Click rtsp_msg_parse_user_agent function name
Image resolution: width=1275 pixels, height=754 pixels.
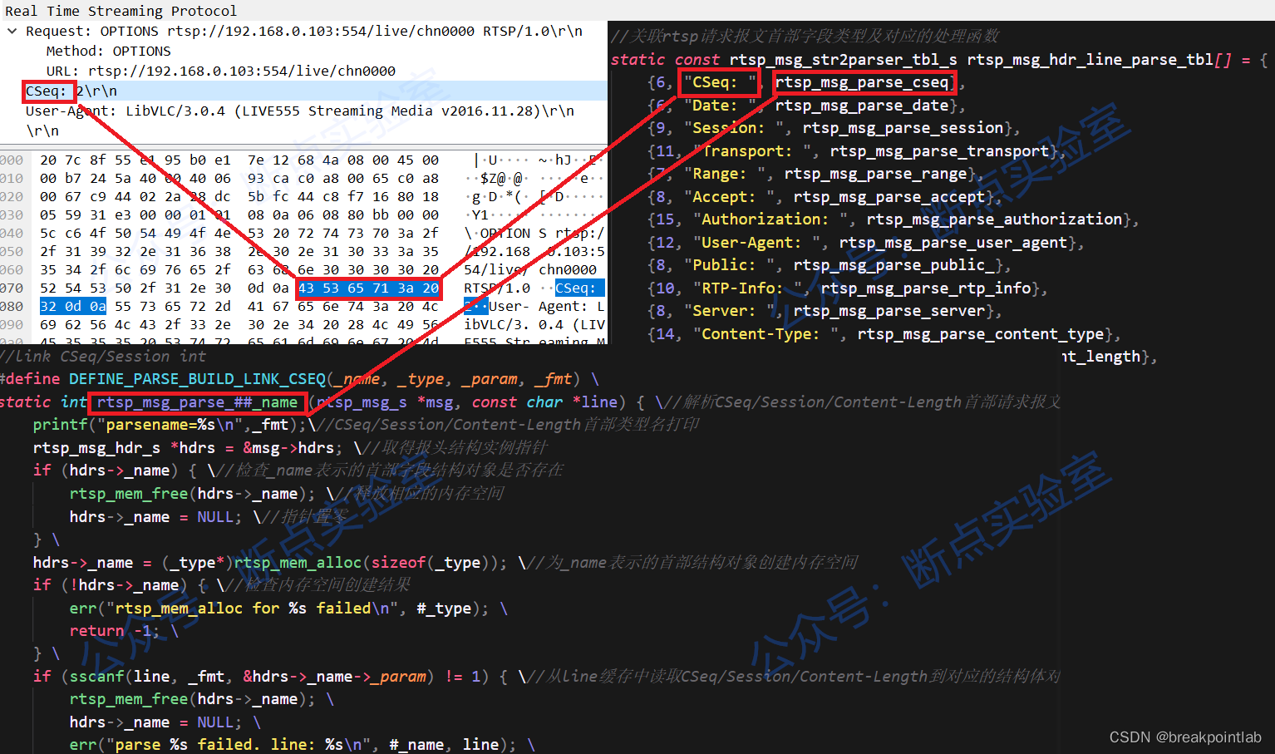953,243
